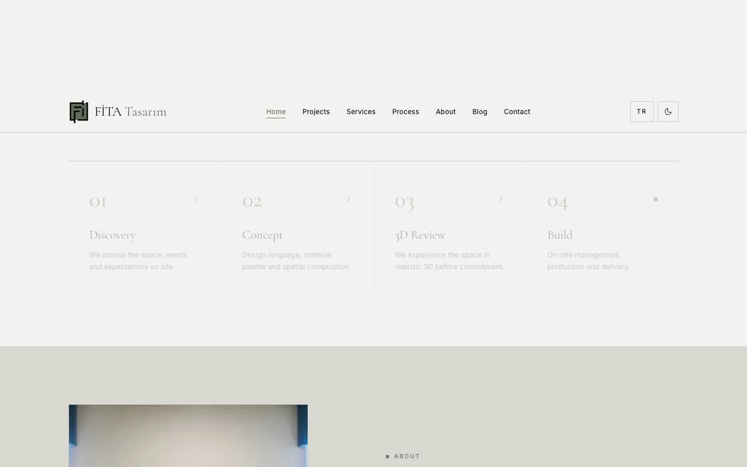The height and width of the screenshot is (467, 747).
Task: Click the step number 03
Action: coord(405,202)
